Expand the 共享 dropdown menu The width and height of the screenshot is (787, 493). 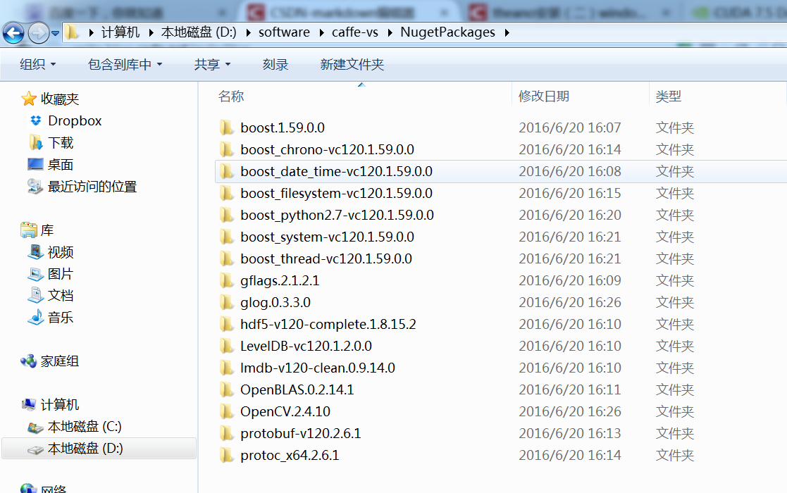click(x=212, y=65)
